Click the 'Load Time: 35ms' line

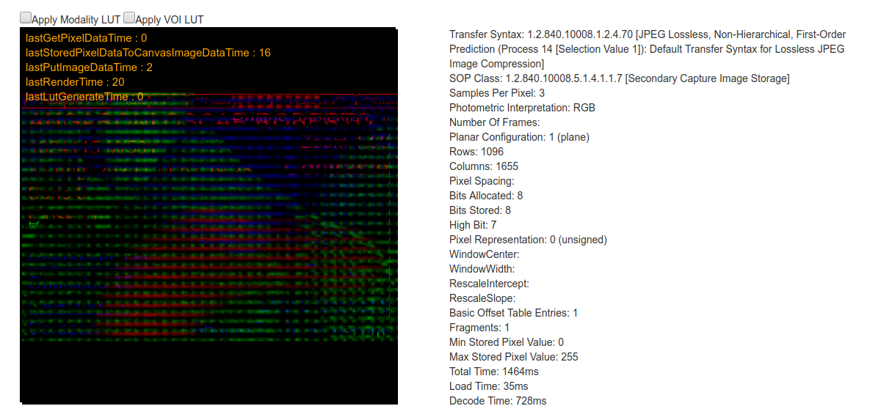[x=489, y=386]
